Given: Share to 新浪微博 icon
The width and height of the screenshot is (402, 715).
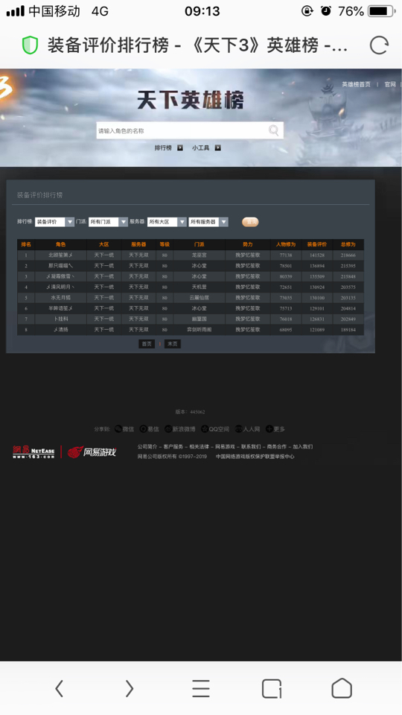Looking at the screenshot, I should point(168,429).
